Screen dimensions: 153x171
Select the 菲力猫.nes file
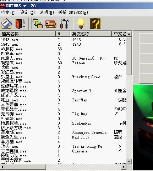(12, 142)
